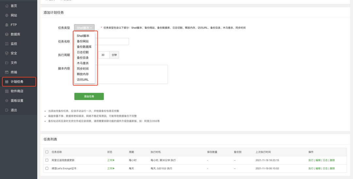
Task: Open the Terminal icon in sidebar
Action: click(7, 72)
